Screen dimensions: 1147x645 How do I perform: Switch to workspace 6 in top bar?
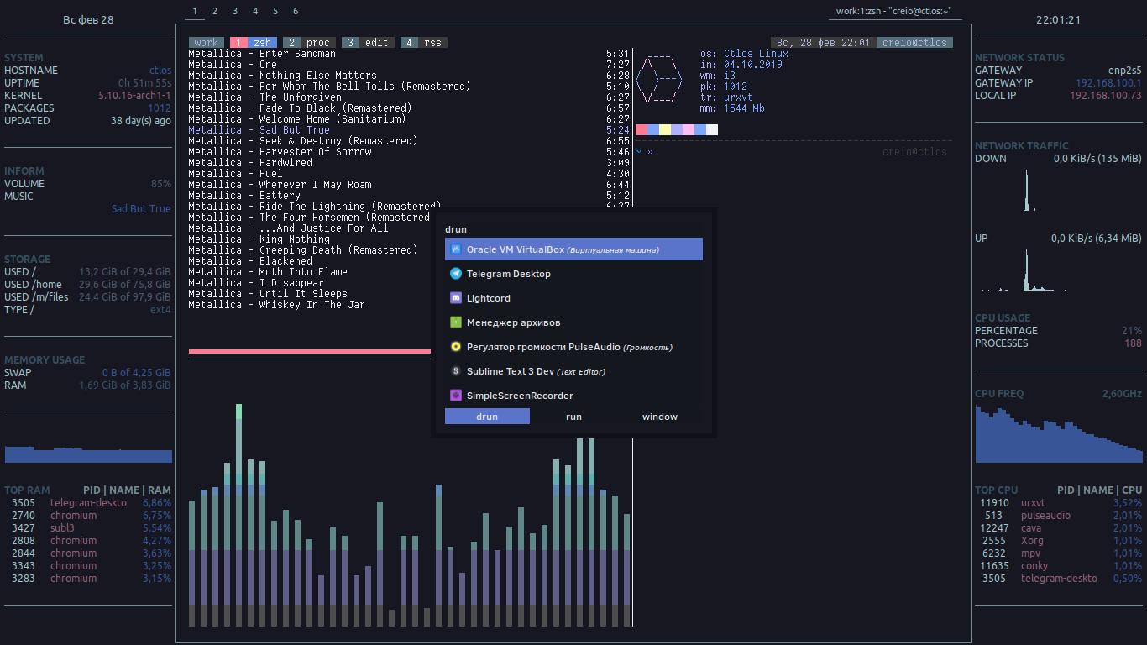[296, 12]
